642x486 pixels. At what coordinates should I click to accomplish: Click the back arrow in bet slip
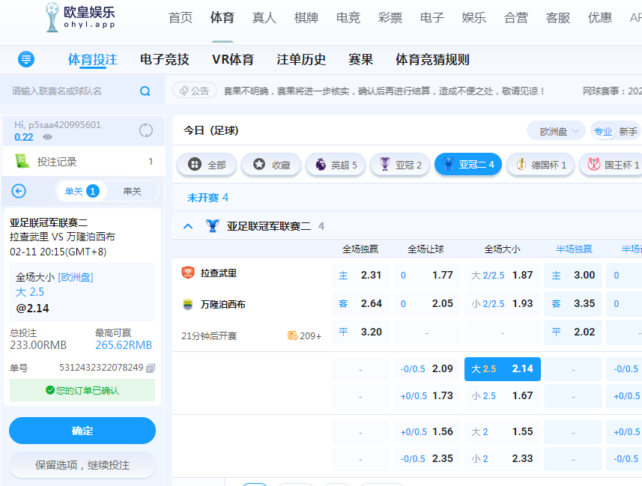[19, 191]
